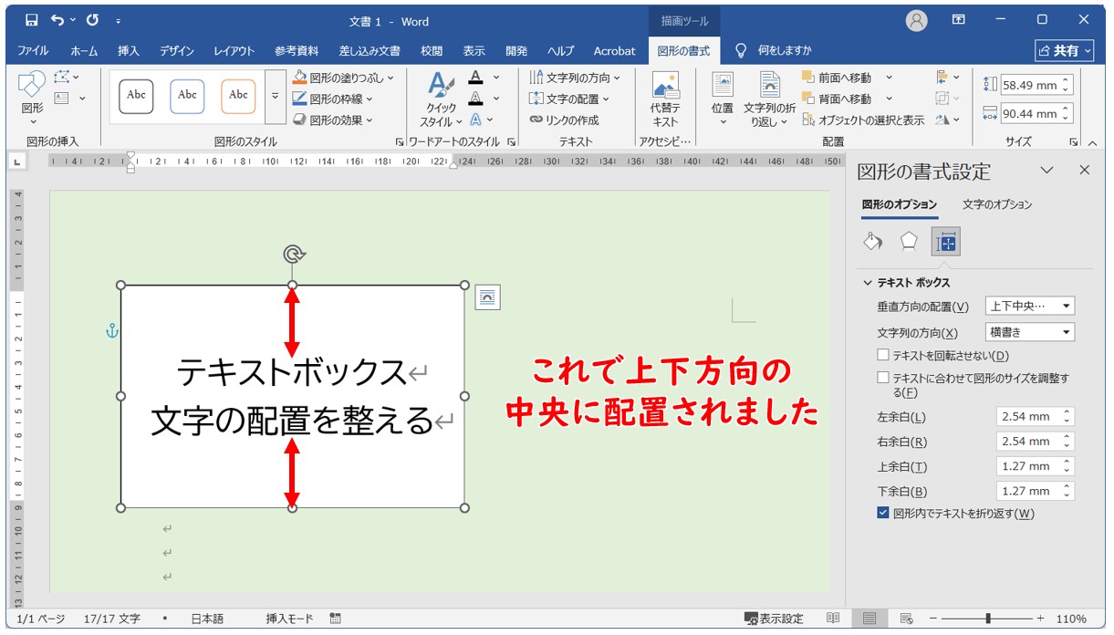Choose the blue-outlined Abc shape style

(187, 96)
